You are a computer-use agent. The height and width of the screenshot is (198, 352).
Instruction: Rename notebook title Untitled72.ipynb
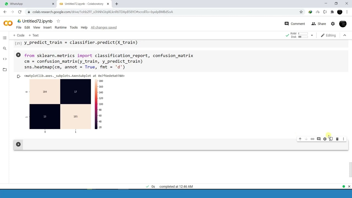pyautogui.click(x=37, y=21)
